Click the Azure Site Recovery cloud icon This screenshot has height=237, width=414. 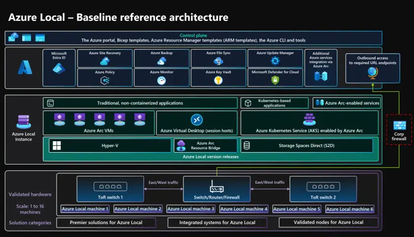(105, 61)
